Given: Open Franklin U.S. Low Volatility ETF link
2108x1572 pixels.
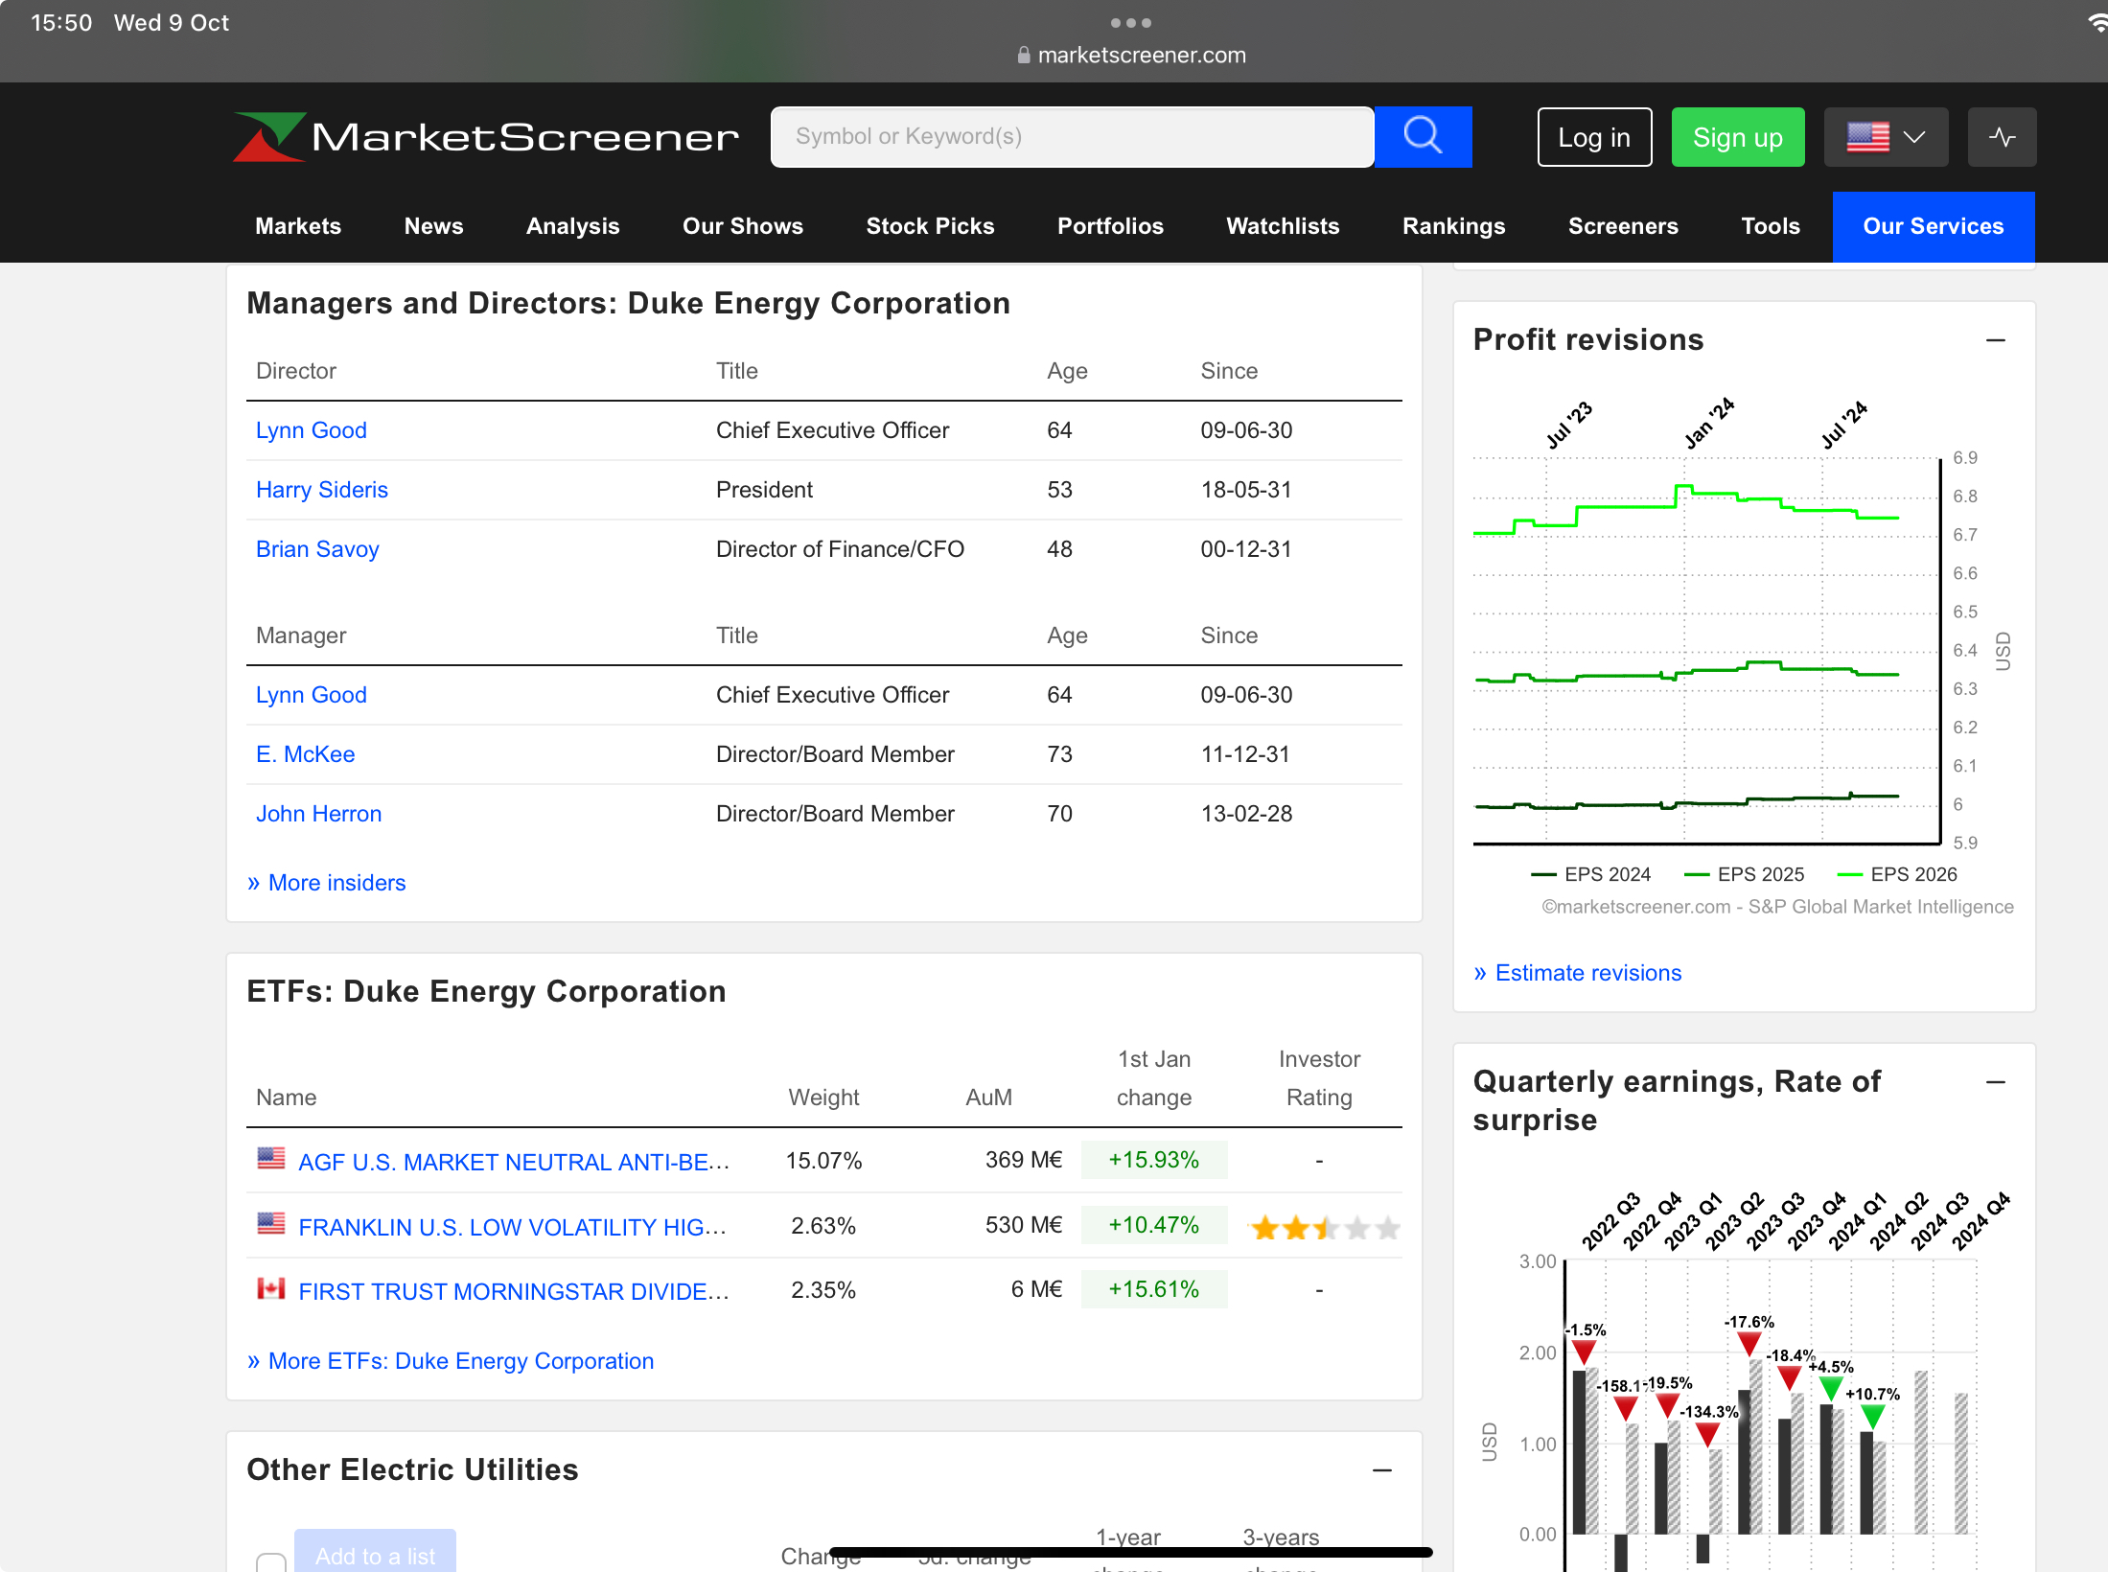Looking at the screenshot, I should tap(512, 1227).
